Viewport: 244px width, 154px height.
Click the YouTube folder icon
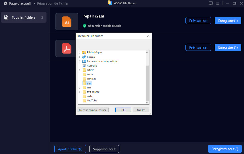pyautogui.click(x=84, y=101)
